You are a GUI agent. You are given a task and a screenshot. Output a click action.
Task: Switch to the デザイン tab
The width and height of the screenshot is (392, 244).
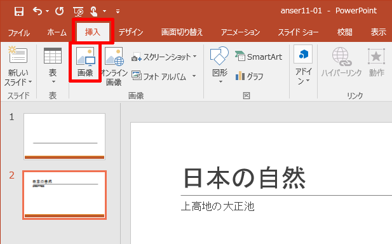(x=131, y=32)
